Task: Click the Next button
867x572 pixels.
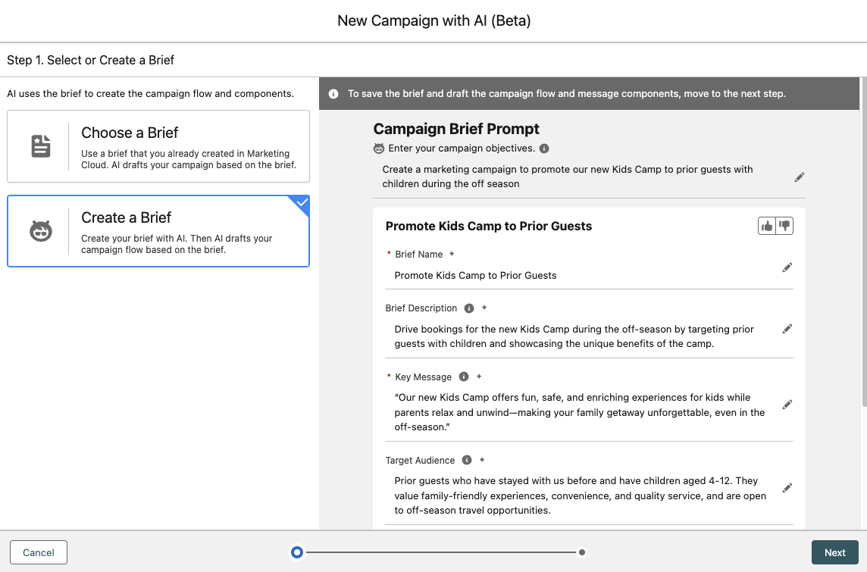Action: [834, 552]
